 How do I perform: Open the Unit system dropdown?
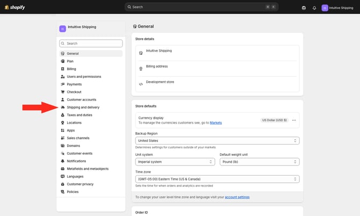[x=175, y=162]
